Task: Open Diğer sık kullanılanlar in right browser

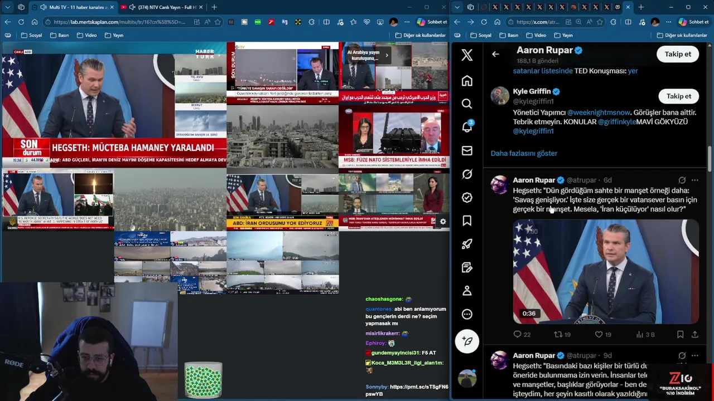Action: click(x=682, y=35)
